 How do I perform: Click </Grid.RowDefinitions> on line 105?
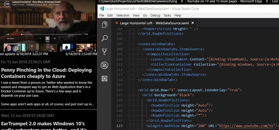click(x=161, y=34)
